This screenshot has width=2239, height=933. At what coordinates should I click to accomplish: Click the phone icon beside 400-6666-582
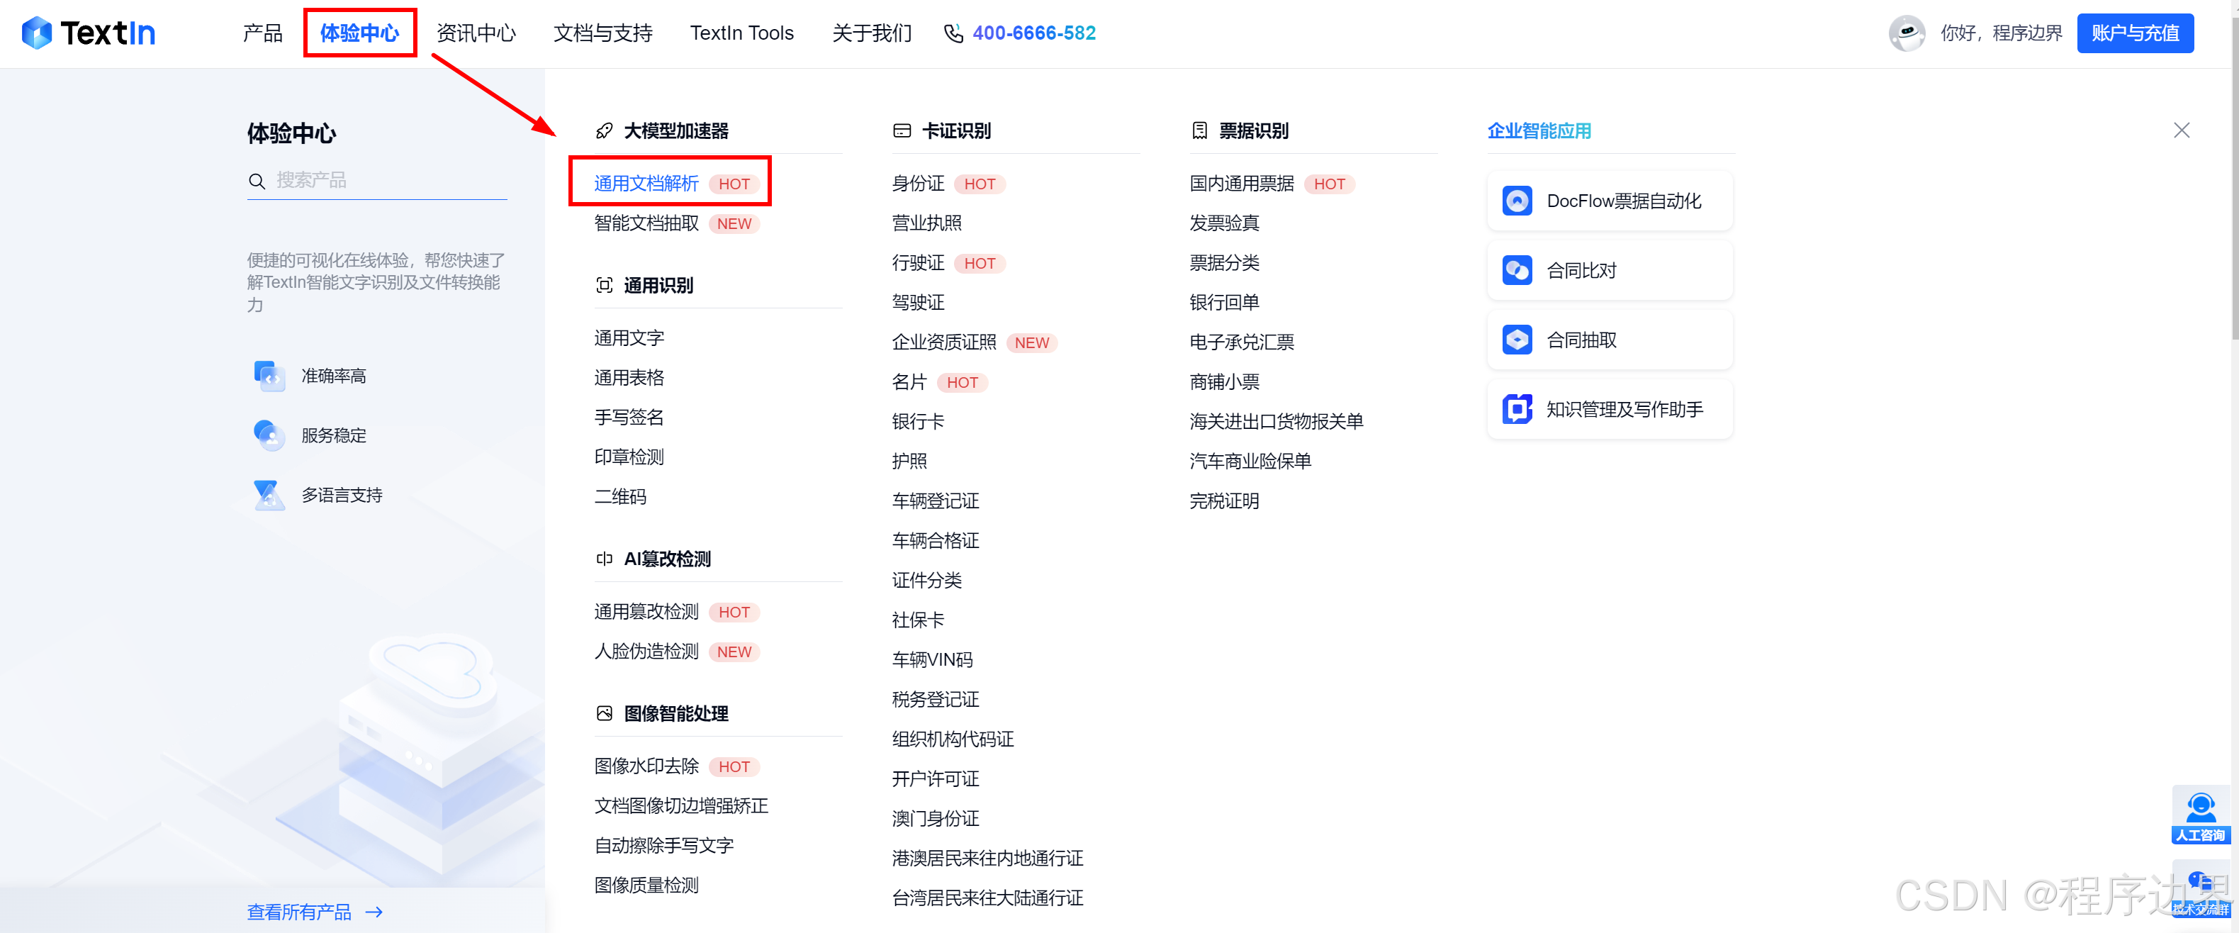[x=953, y=33]
